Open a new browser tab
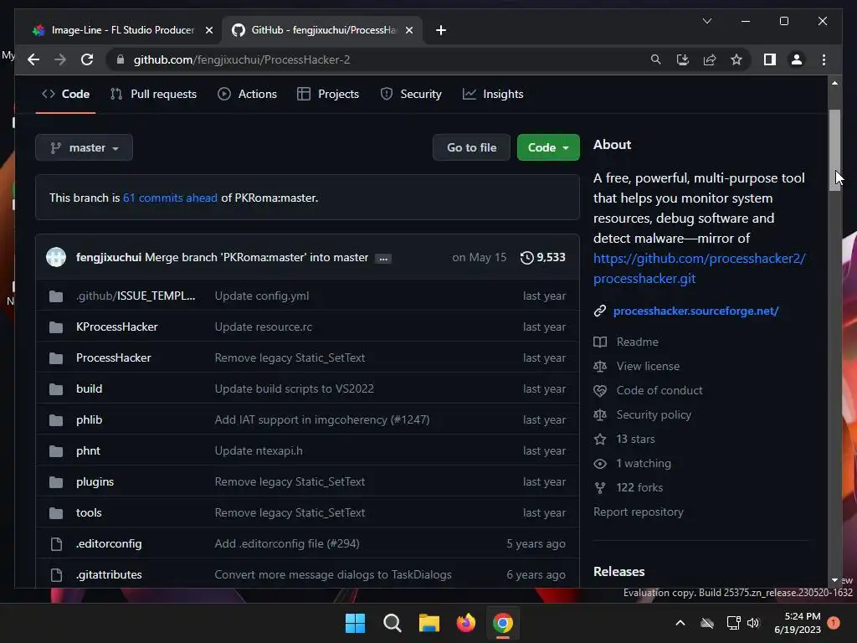857x643 pixels. tap(440, 30)
